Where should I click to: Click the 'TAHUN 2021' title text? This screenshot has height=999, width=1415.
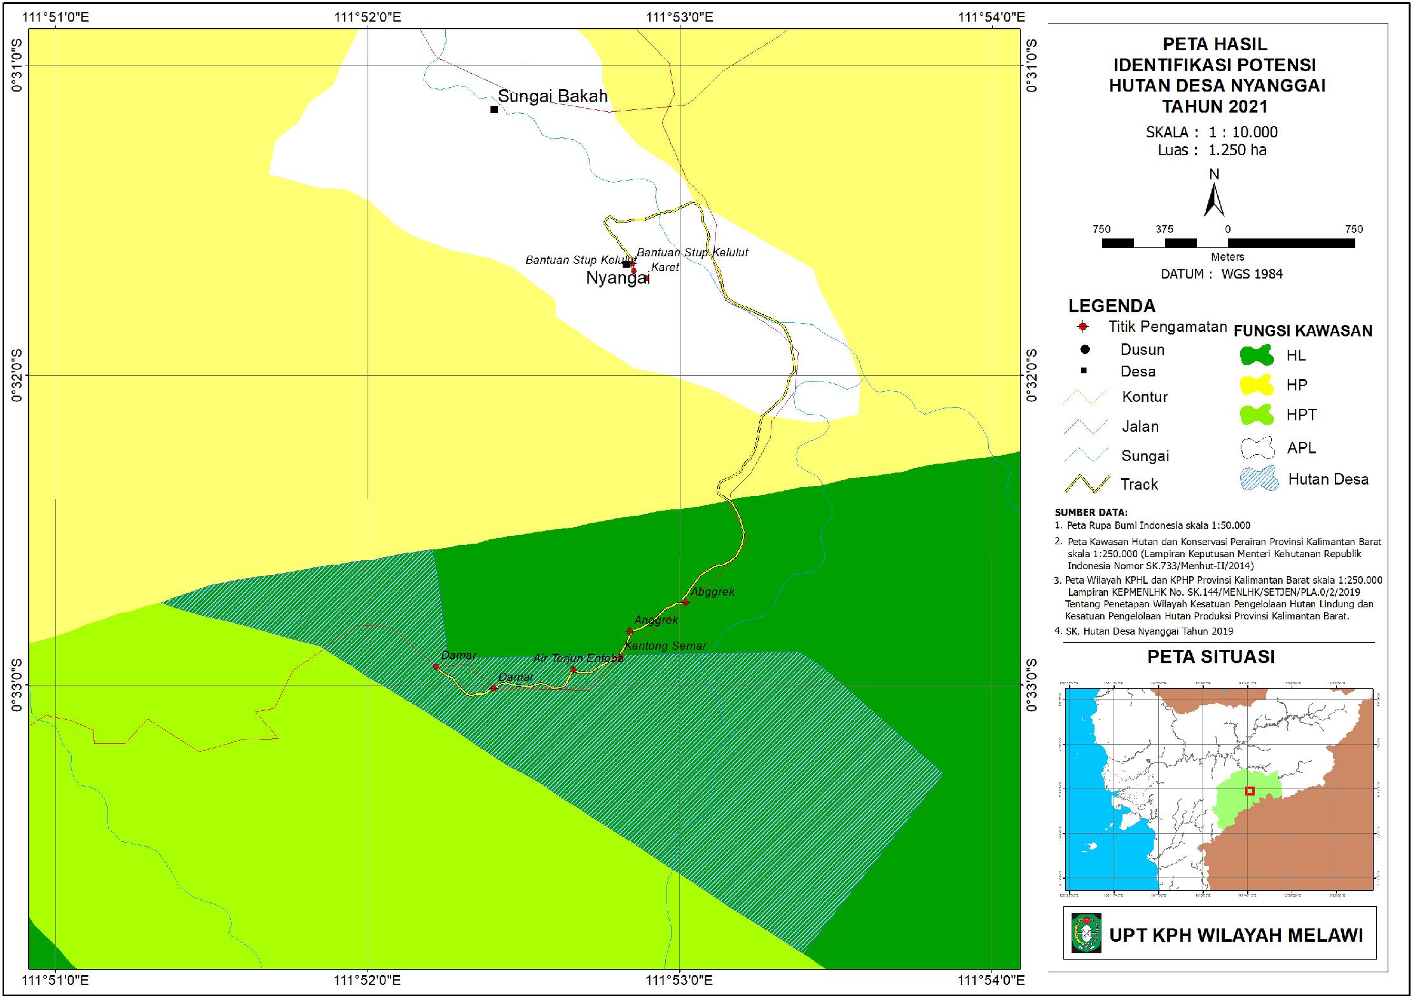[x=1215, y=106]
